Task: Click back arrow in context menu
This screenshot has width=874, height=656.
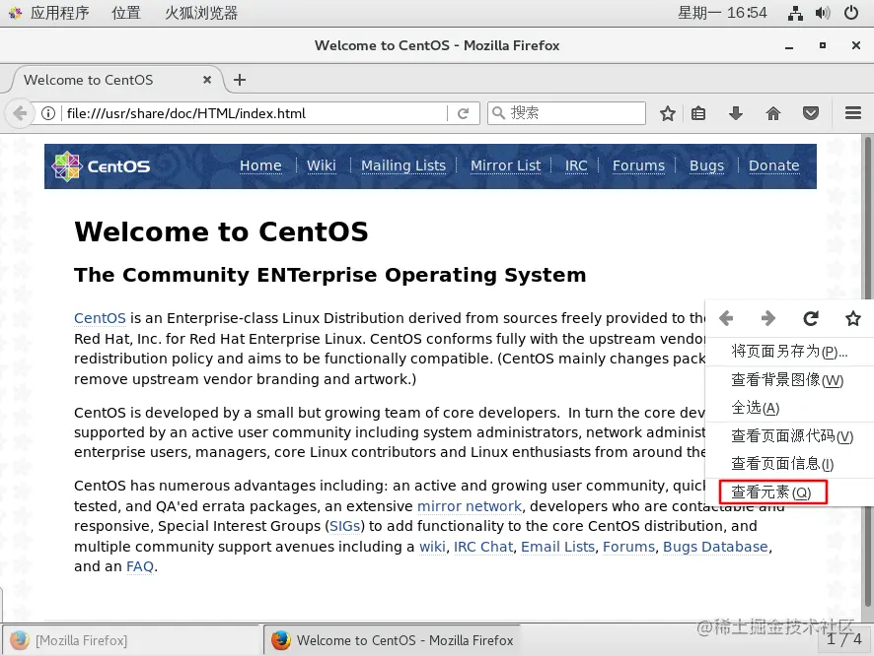Action: (726, 318)
